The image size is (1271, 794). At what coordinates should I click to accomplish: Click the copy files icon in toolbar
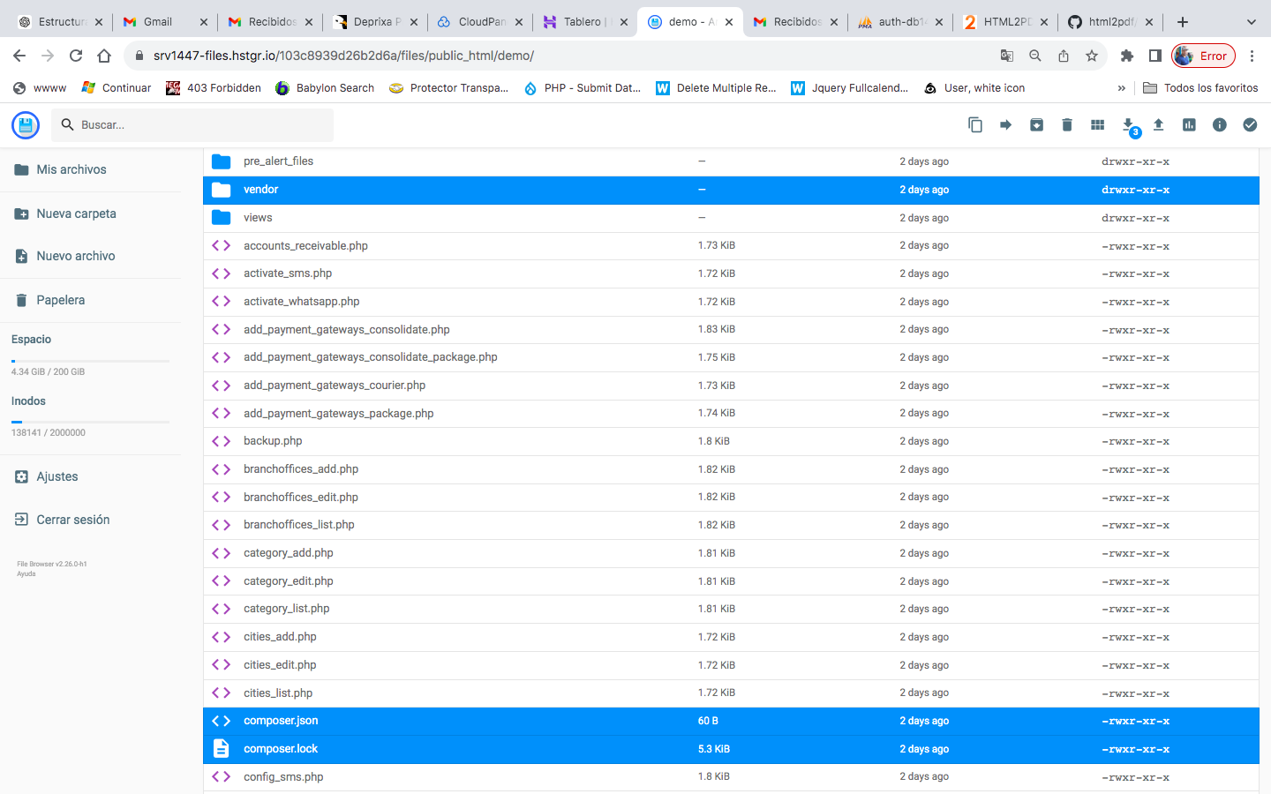pos(974,125)
